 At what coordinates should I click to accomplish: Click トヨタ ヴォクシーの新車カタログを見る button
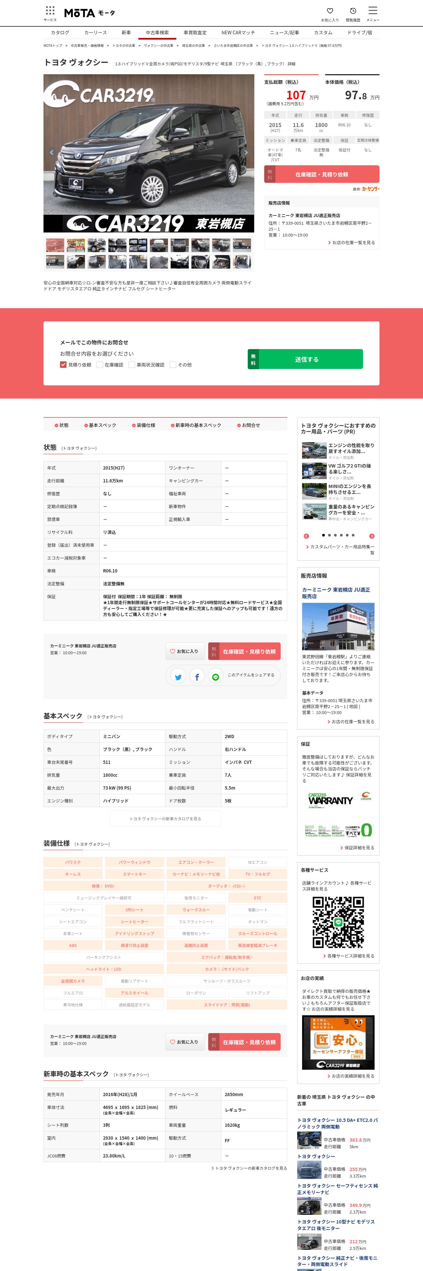(x=165, y=819)
